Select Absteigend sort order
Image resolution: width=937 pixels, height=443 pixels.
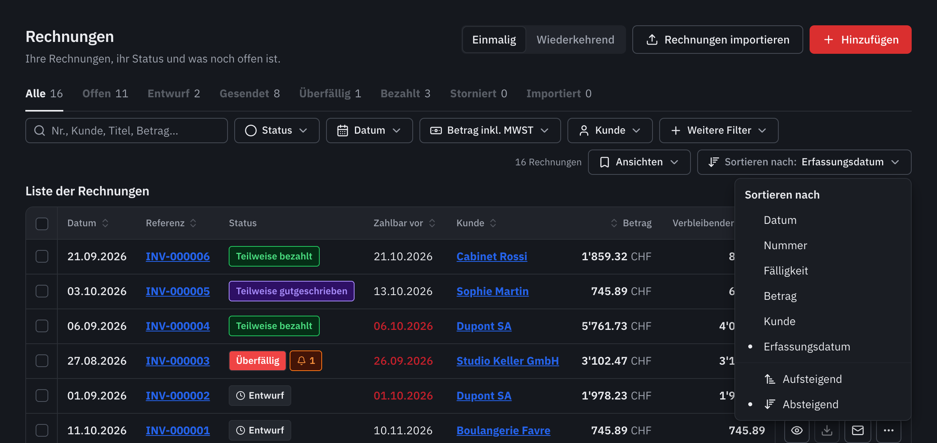pyautogui.click(x=823, y=404)
